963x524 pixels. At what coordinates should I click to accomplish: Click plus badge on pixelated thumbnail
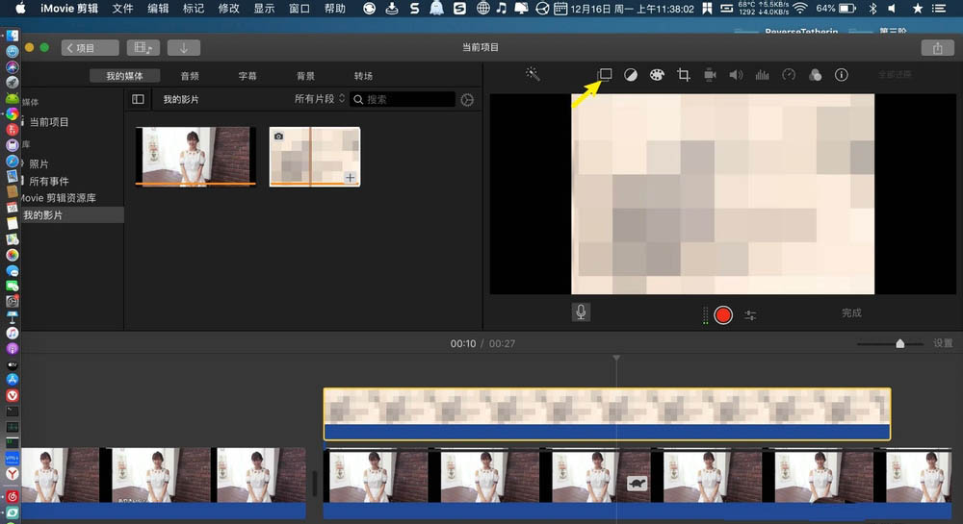tap(351, 178)
